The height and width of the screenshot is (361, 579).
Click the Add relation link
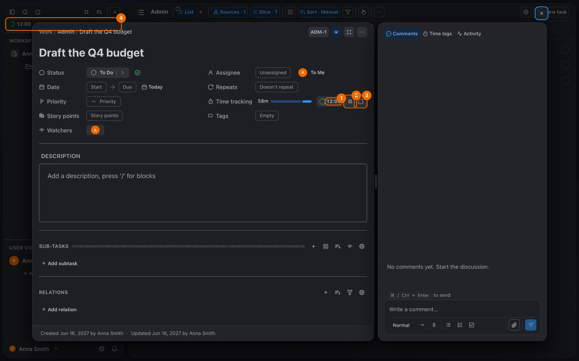pyautogui.click(x=59, y=309)
